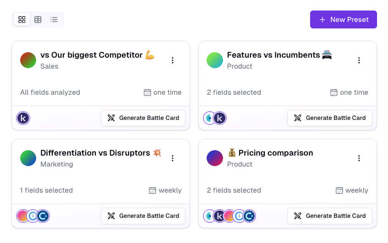
Task: Switch to grid view layout
Action: tap(22, 20)
